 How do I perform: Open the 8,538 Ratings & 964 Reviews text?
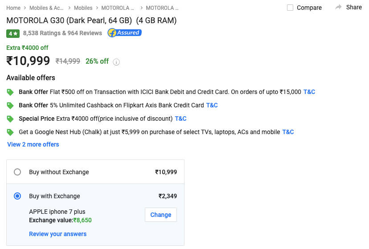pyautogui.click(x=62, y=33)
